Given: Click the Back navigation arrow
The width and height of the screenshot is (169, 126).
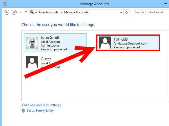Looking at the screenshot, I should 7,12.
